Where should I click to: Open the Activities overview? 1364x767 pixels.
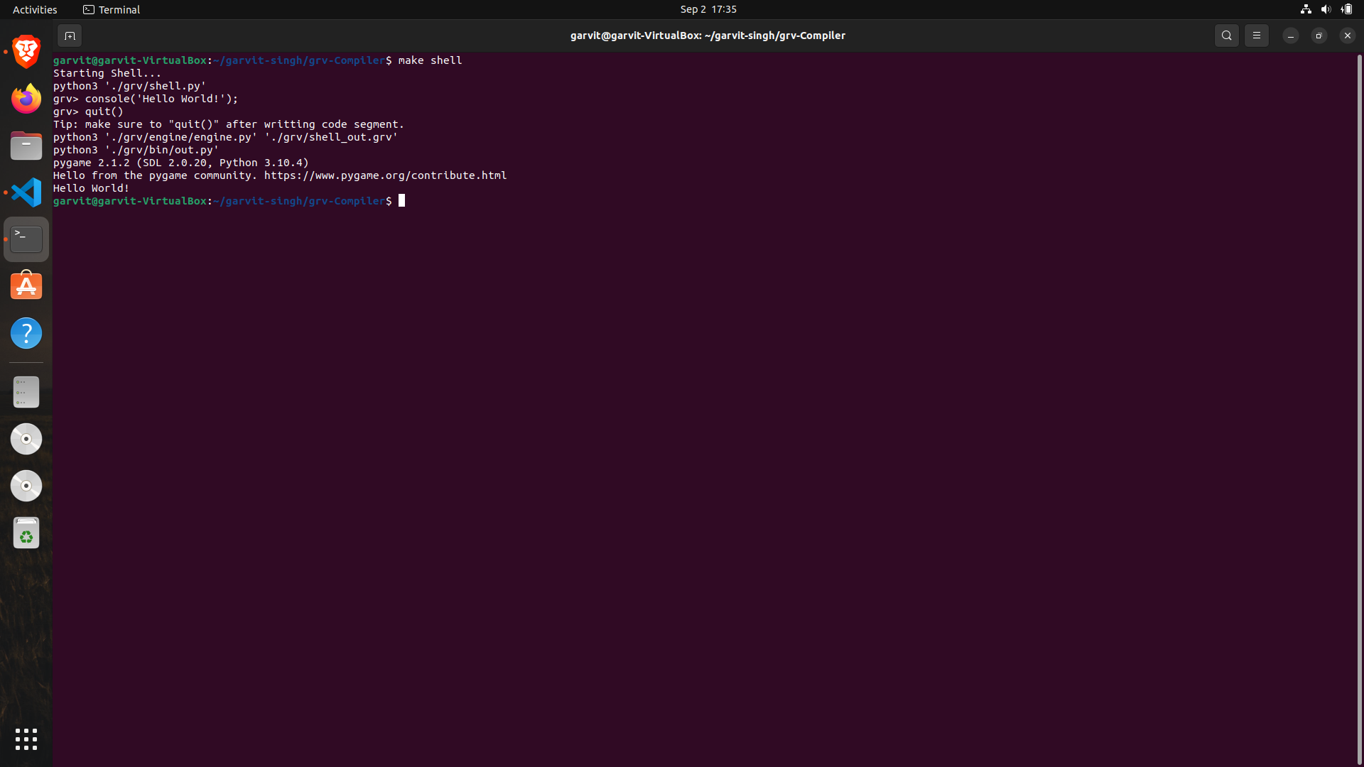35,9
